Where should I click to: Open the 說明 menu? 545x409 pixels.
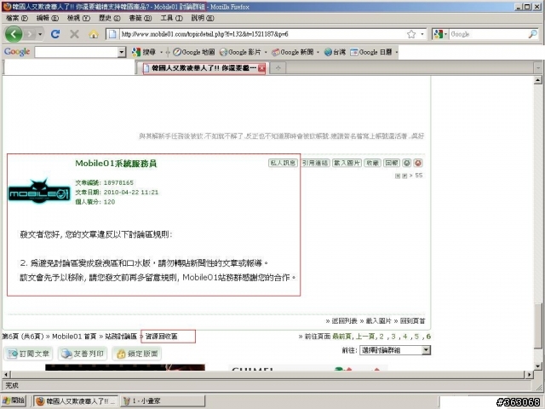click(203, 18)
